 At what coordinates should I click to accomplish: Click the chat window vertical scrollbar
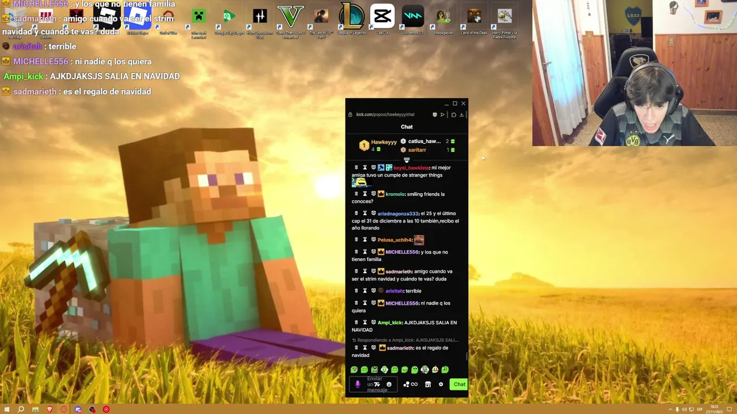pyautogui.click(x=466, y=357)
